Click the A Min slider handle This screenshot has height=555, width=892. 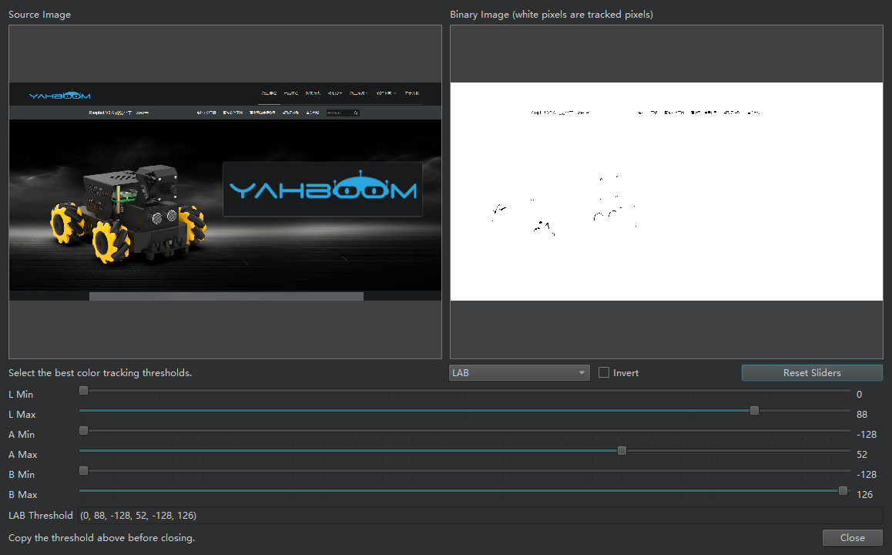coord(84,430)
